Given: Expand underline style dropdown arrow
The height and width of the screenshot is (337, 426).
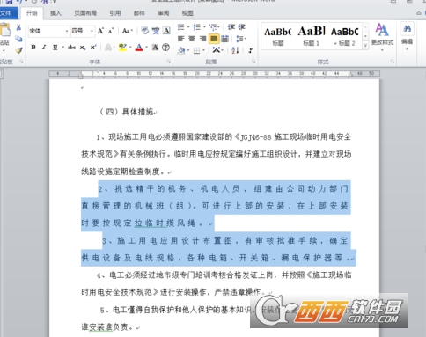Looking at the screenshot, I should pos(62,47).
